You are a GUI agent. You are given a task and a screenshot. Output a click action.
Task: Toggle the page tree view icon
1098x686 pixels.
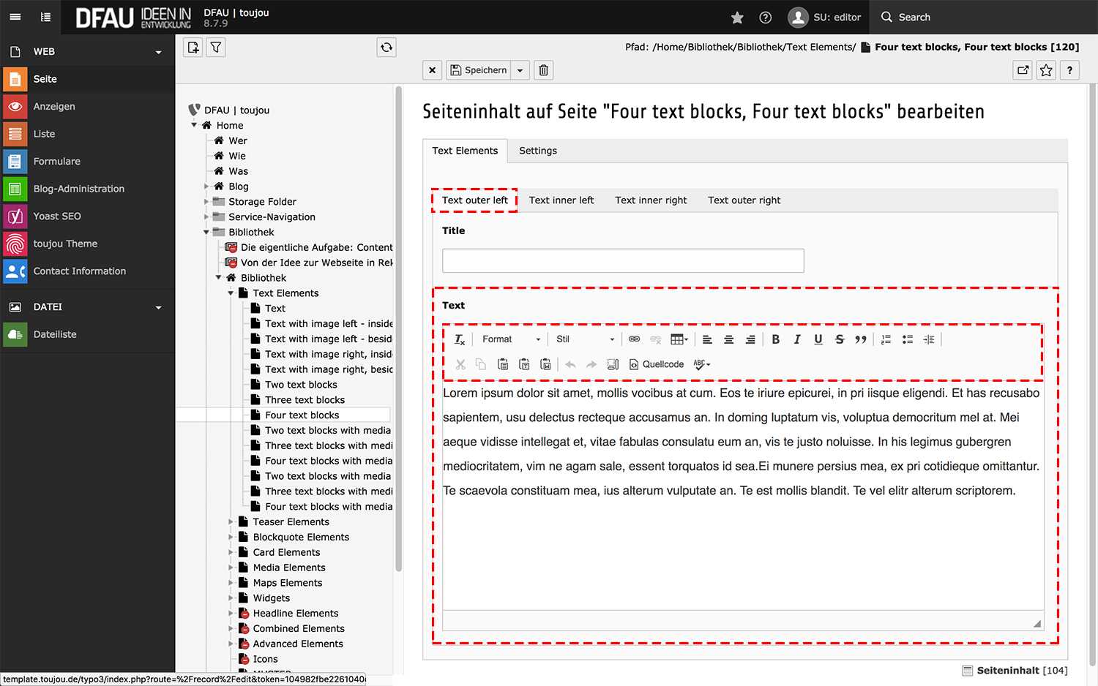coord(46,17)
